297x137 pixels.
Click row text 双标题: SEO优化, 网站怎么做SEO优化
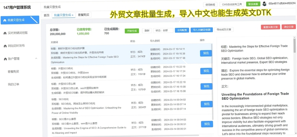(73, 104)
